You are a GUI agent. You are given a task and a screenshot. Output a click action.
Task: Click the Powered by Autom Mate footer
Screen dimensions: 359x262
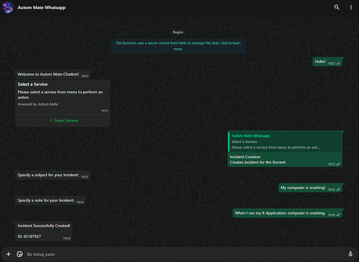click(38, 104)
